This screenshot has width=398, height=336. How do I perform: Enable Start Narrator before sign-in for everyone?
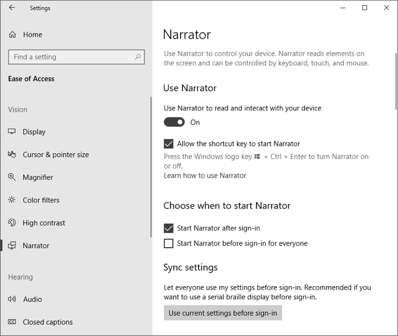[169, 243]
